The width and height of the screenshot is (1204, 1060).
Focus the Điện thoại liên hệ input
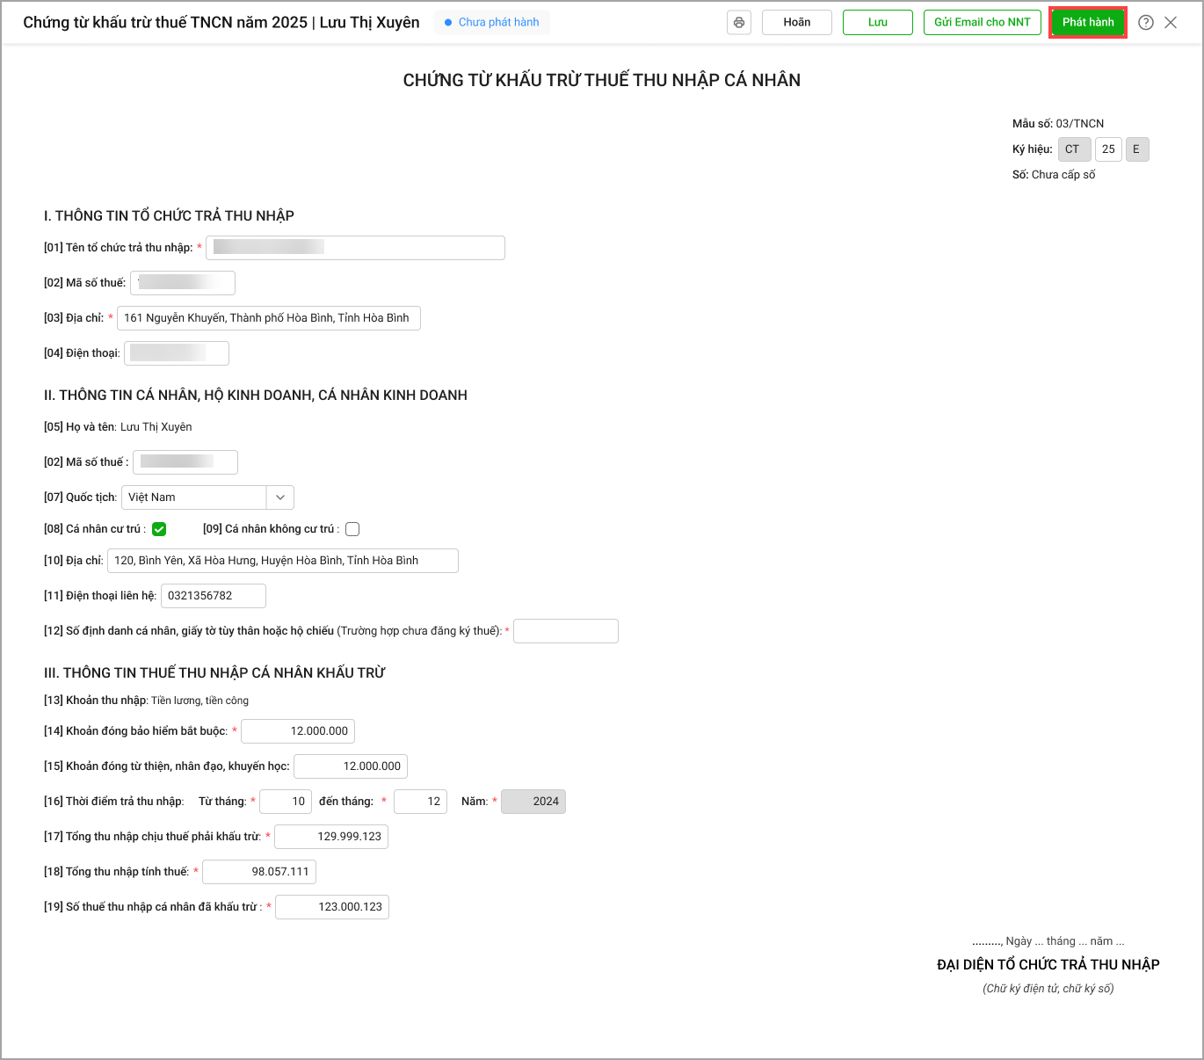coord(213,596)
